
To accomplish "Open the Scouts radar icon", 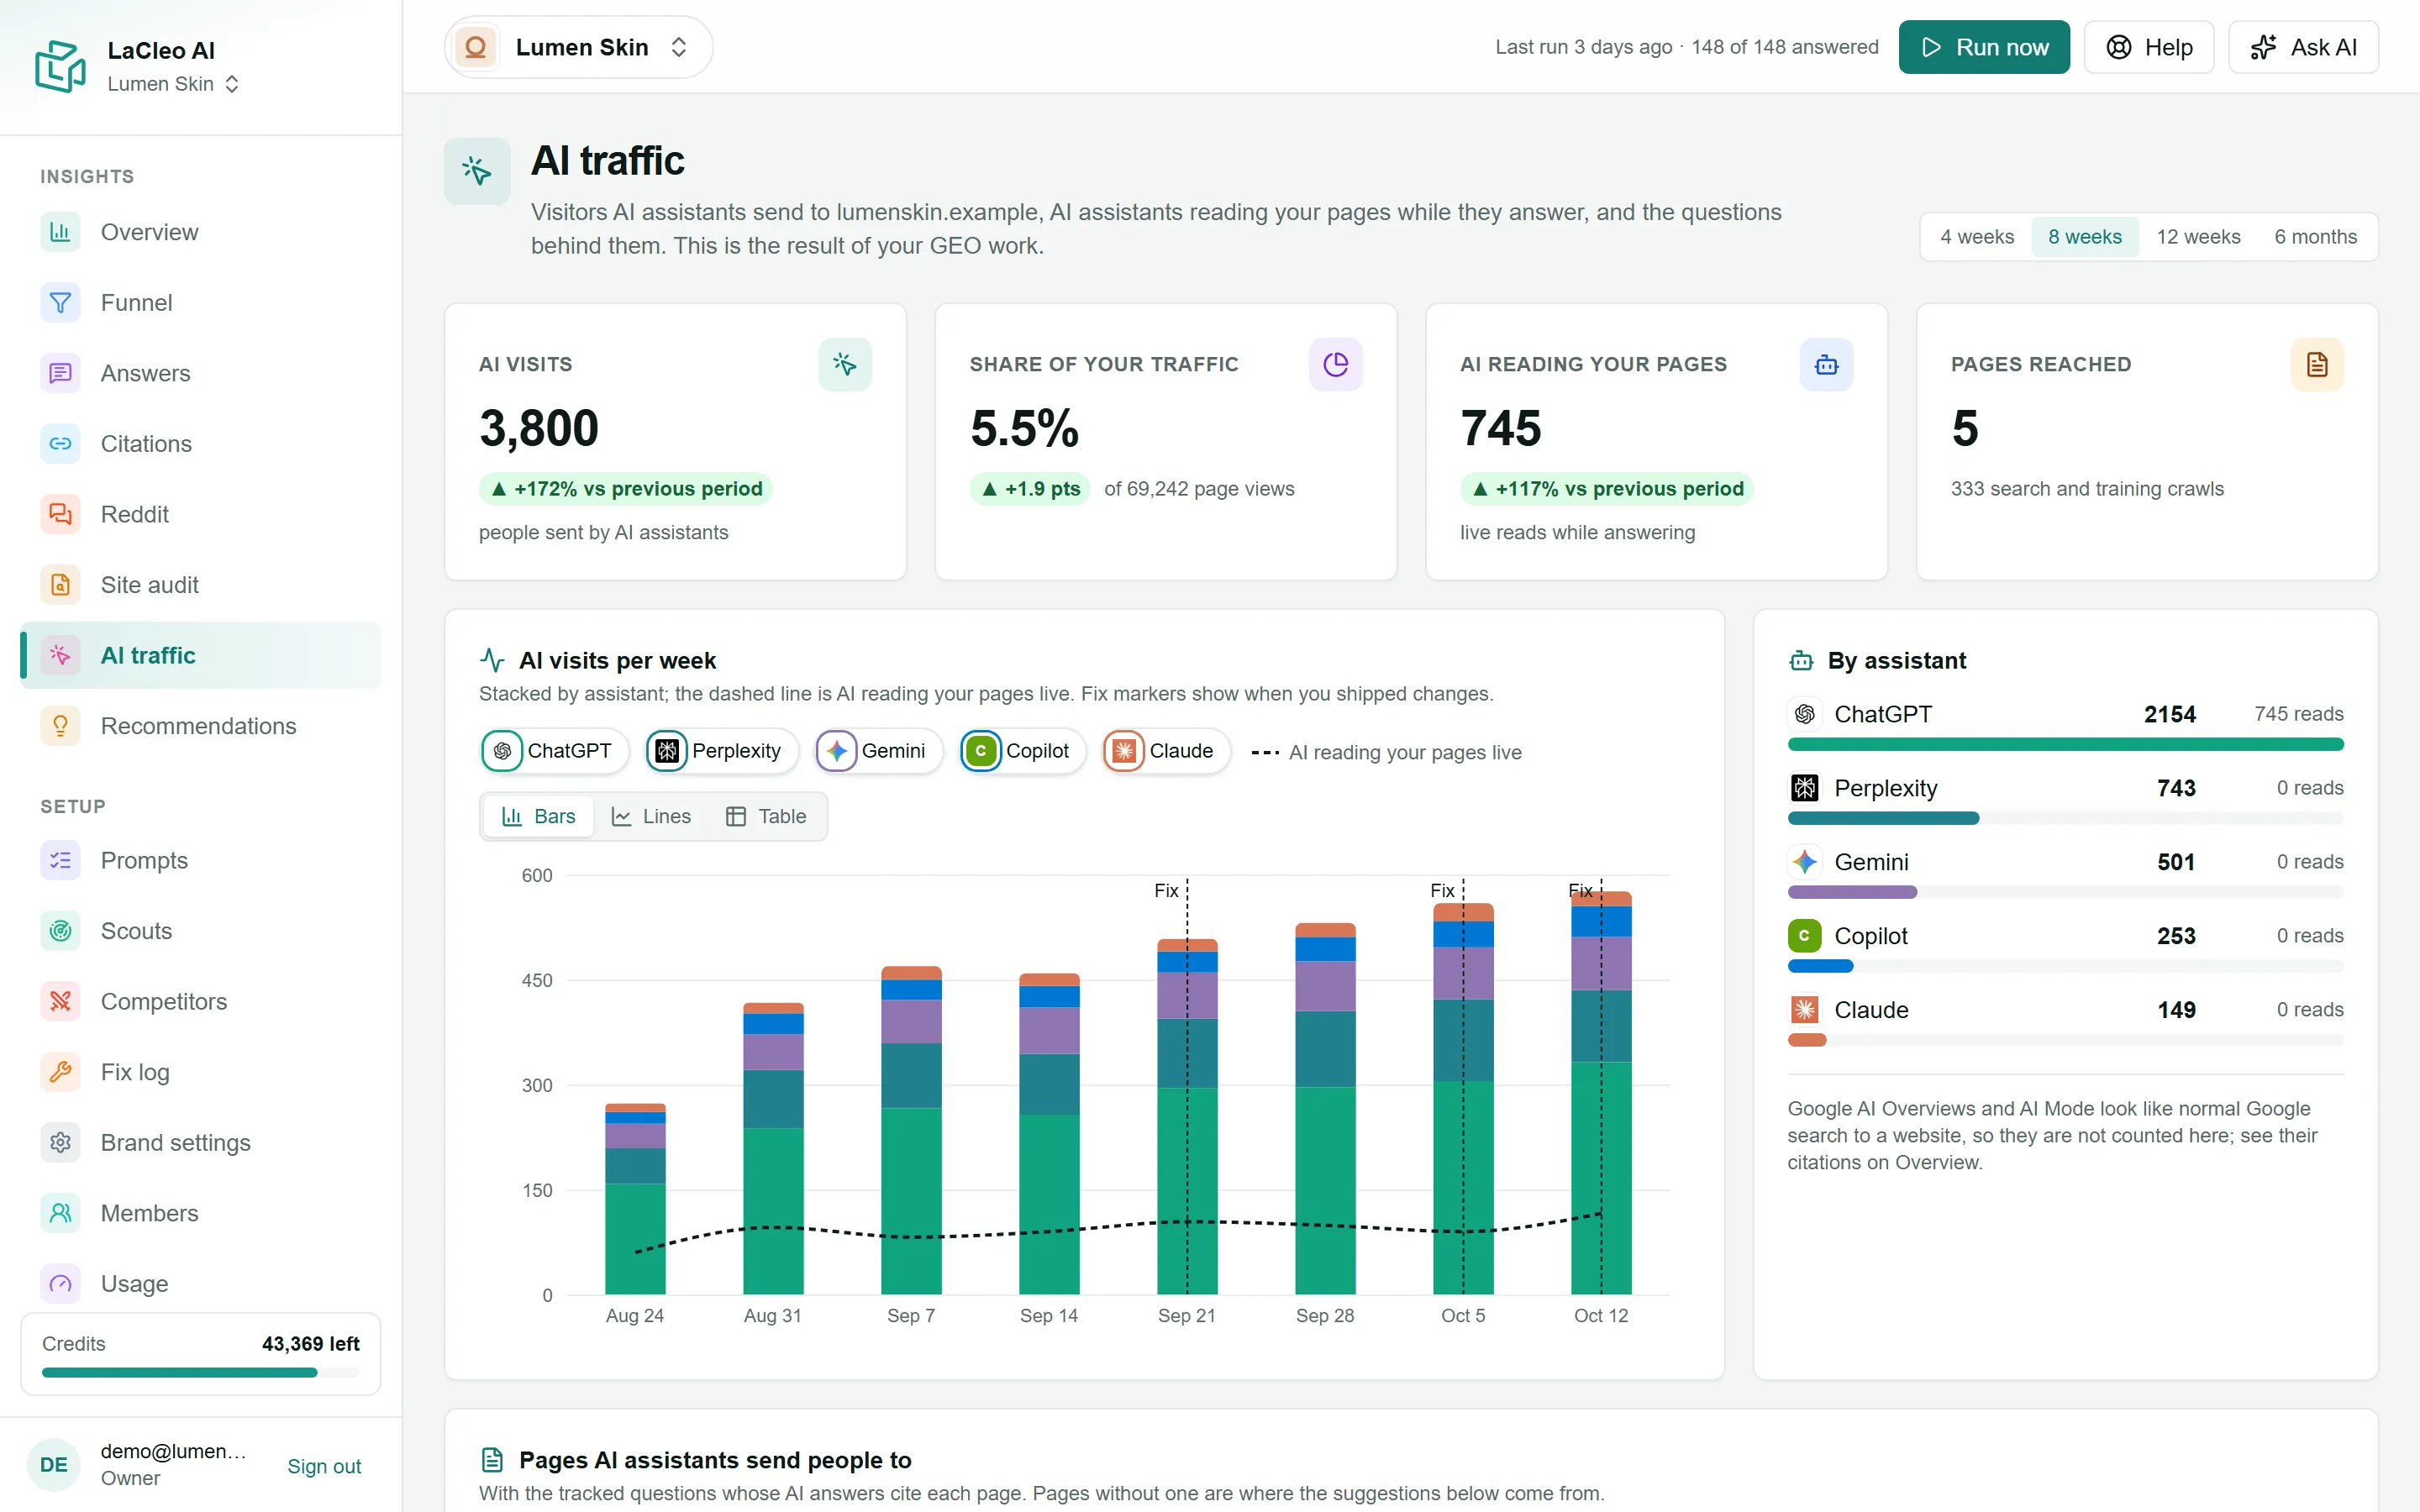I will 60,931.
